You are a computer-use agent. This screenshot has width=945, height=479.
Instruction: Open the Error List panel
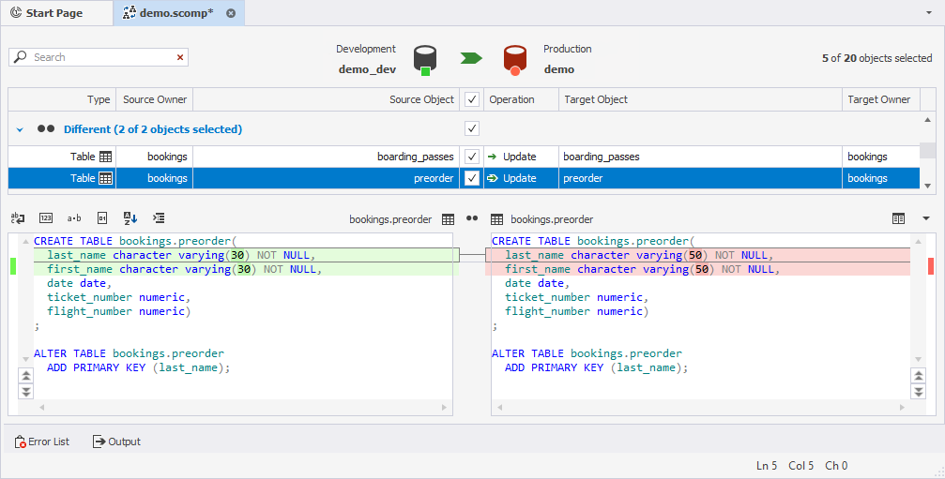[41, 442]
